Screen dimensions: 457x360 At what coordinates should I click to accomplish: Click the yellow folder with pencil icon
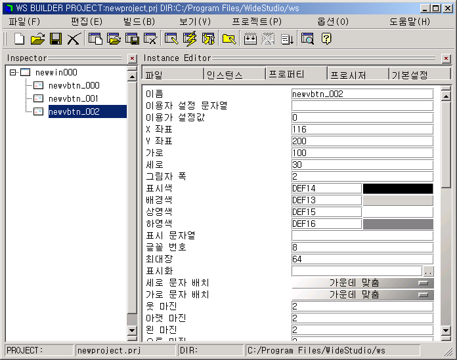(229, 39)
